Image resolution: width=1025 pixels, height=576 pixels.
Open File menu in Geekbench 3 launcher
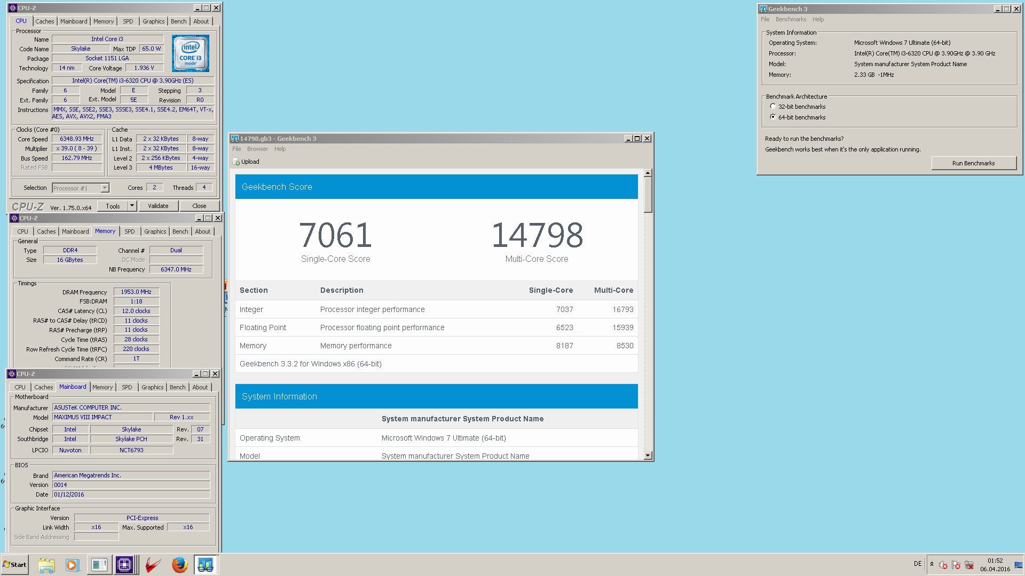pyautogui.click(x=765, y=20)
